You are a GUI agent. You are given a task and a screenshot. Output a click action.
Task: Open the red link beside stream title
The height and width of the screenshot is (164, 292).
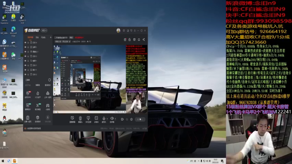[79, 38]
